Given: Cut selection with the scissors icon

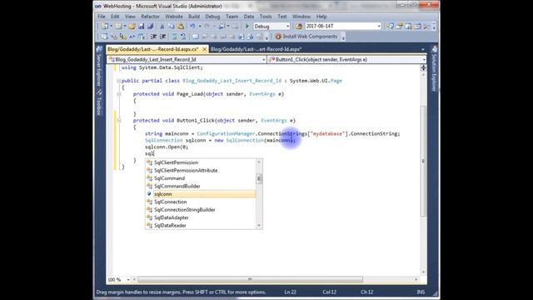Looking at the screenshot, I should 162,26.
